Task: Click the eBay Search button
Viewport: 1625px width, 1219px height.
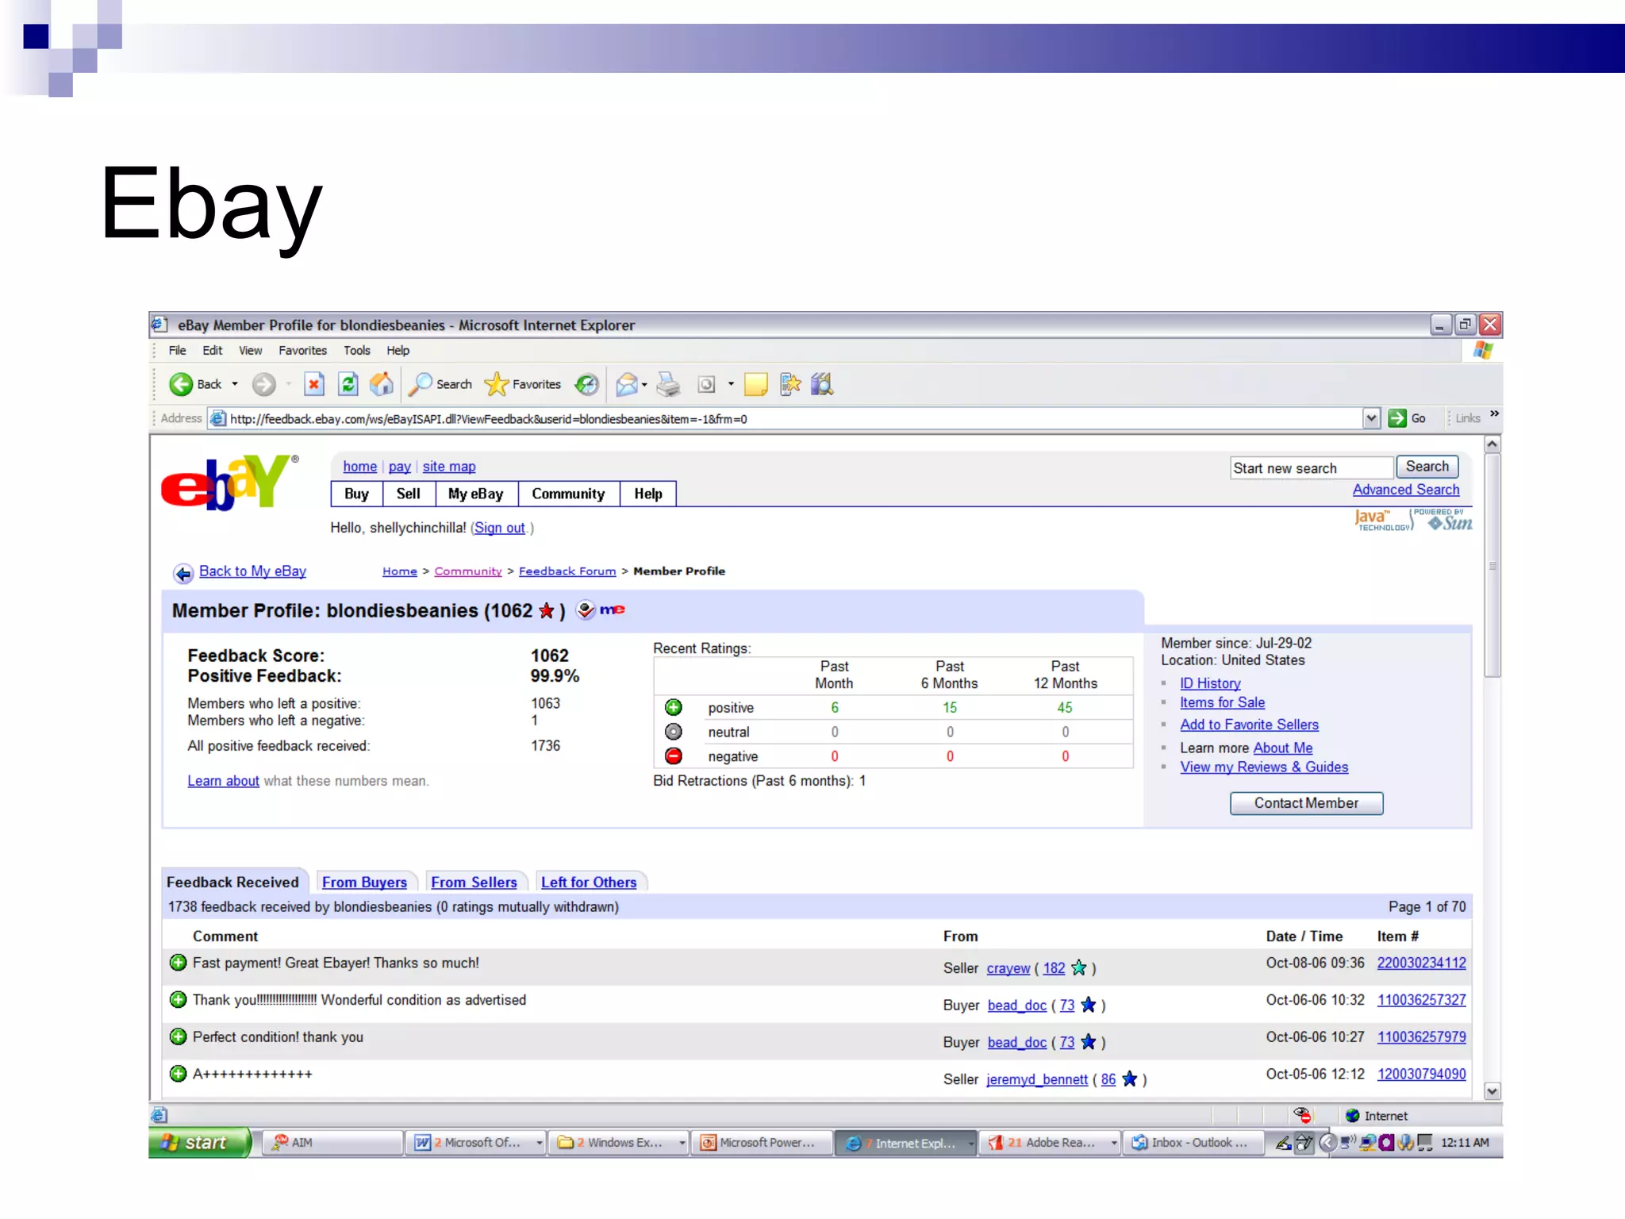Action: point(1427,467)
